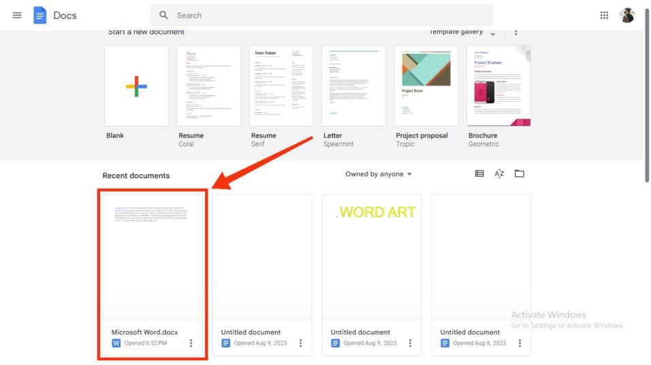The image size is (651, 365).
Task: Click the Recent documents heading
Action: coord(136,175)
